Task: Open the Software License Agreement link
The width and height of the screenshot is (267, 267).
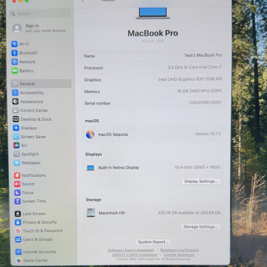Action: [x=131, y=250]
